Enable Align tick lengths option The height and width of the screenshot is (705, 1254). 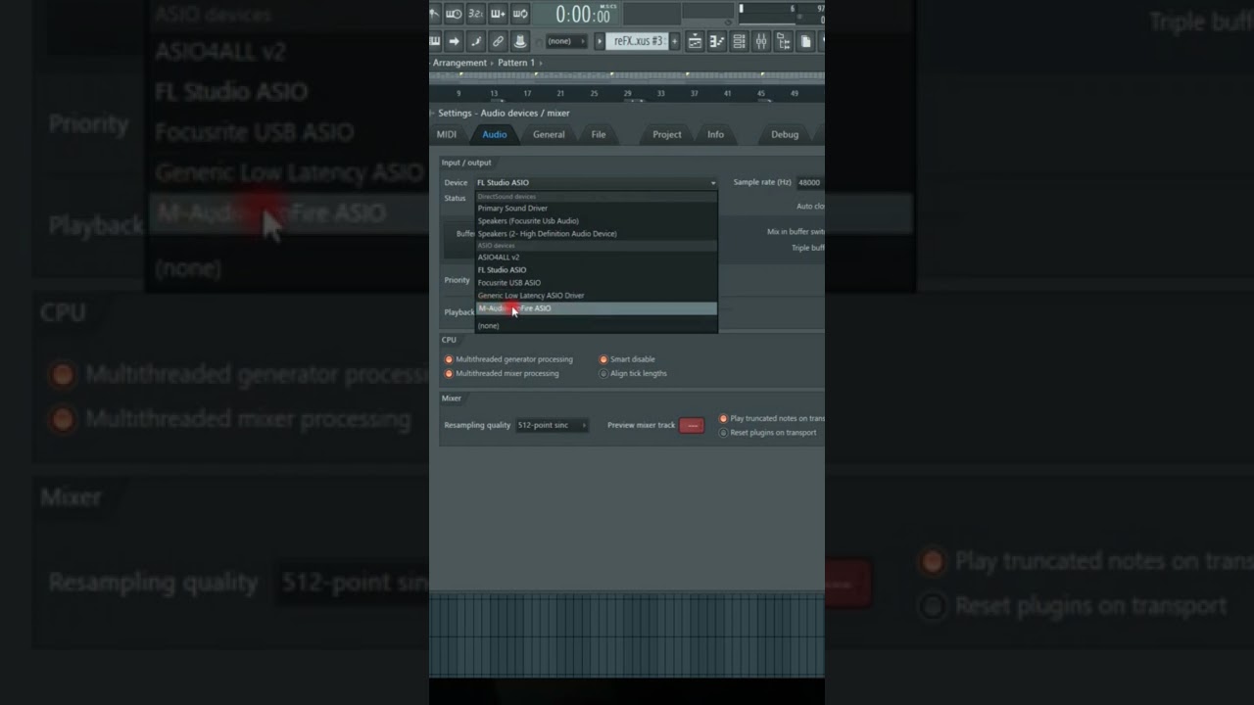(x=603, y=373)
